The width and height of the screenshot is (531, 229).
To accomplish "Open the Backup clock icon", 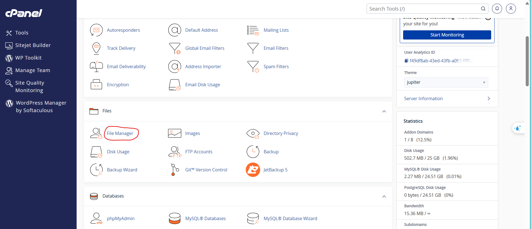I will coord(253,152).
